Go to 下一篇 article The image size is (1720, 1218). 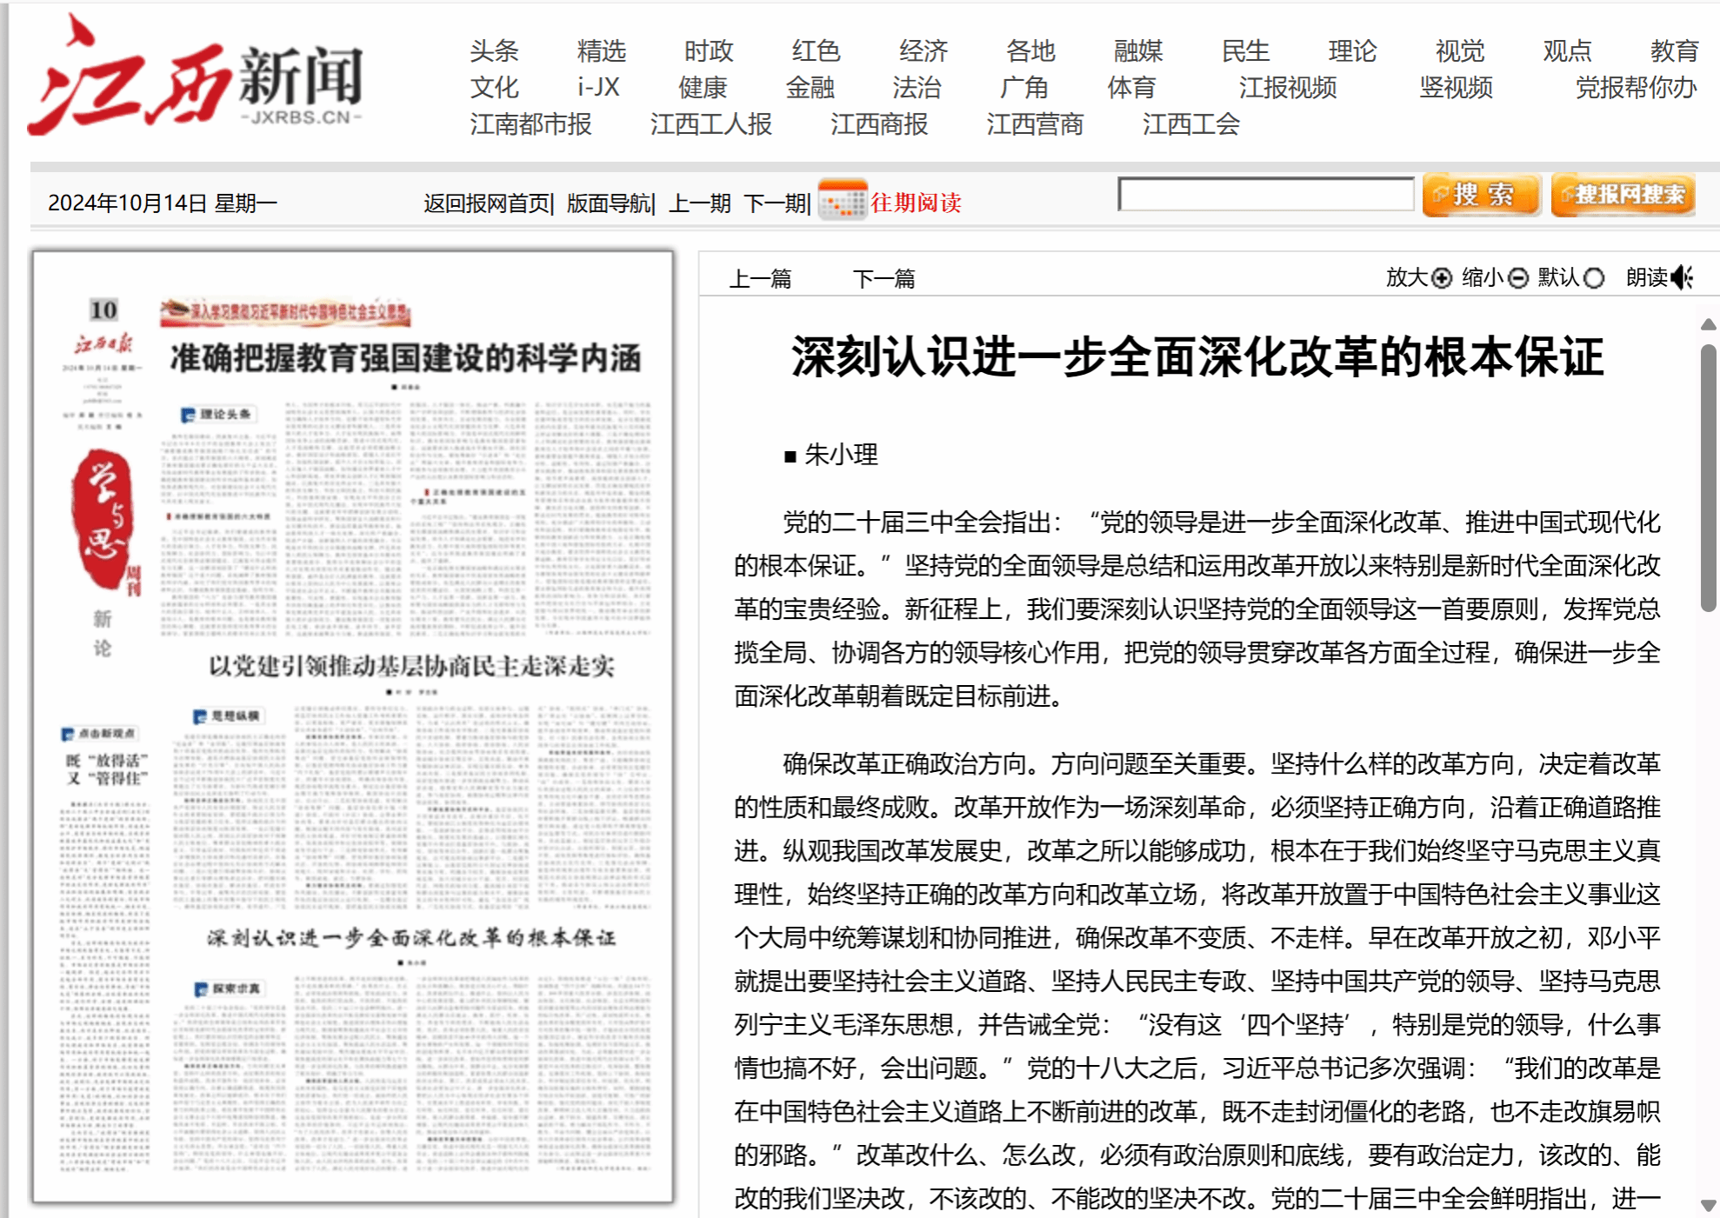[x=884, y=278]
